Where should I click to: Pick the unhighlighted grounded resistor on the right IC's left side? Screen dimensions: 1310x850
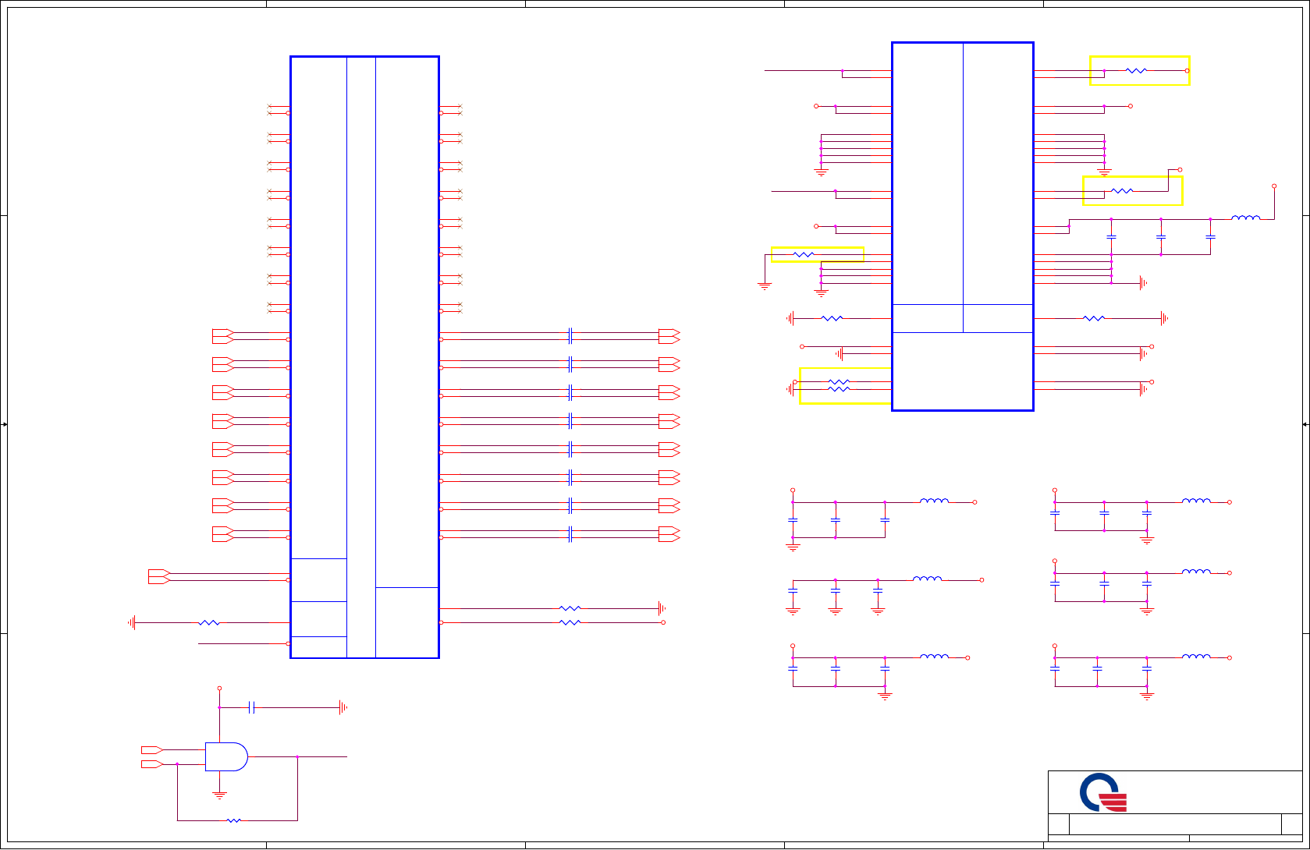click(x=833, y=318)
